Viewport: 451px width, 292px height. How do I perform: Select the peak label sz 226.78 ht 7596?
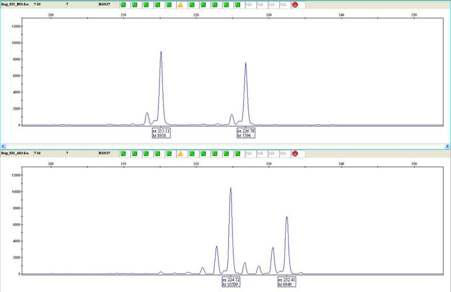245,134
